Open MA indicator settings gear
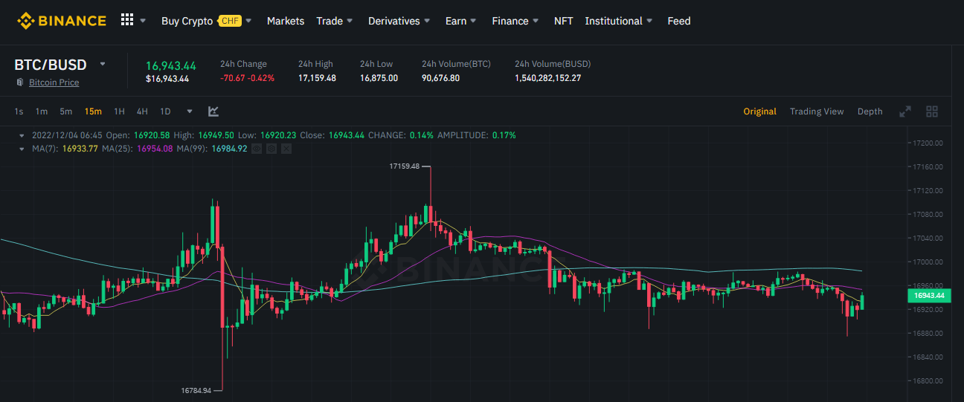This screenshot has height=402, width=964. 271,149
